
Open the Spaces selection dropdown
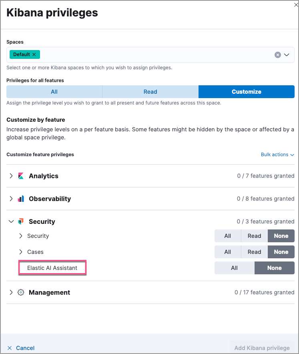pos(287,54)
